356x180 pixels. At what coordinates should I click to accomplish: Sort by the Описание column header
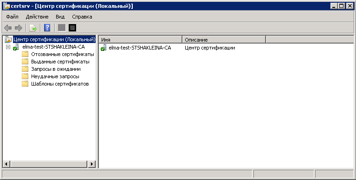(x=224, y=40)
